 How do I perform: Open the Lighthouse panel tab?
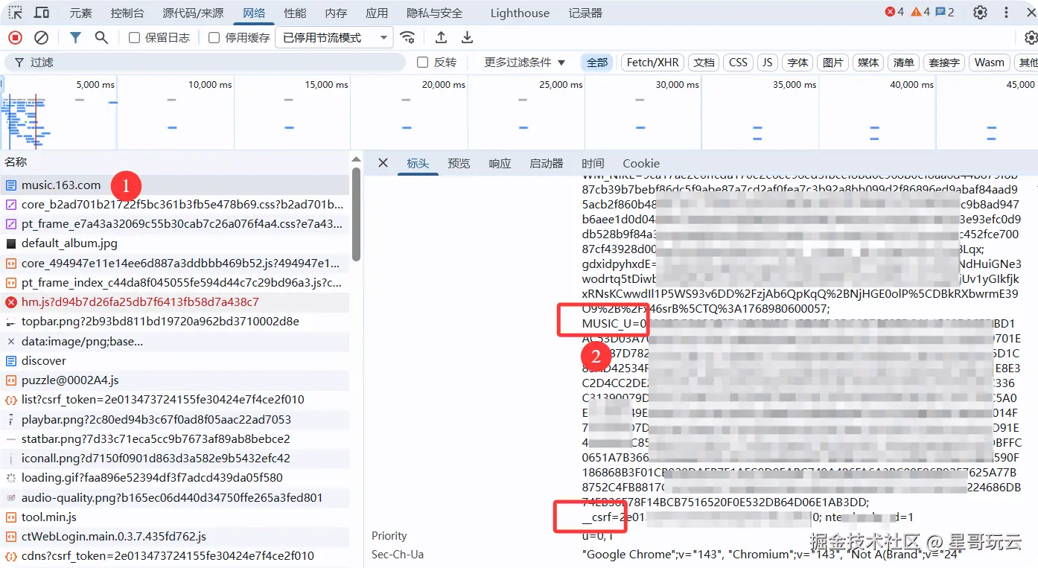click(x=520, y=13)
